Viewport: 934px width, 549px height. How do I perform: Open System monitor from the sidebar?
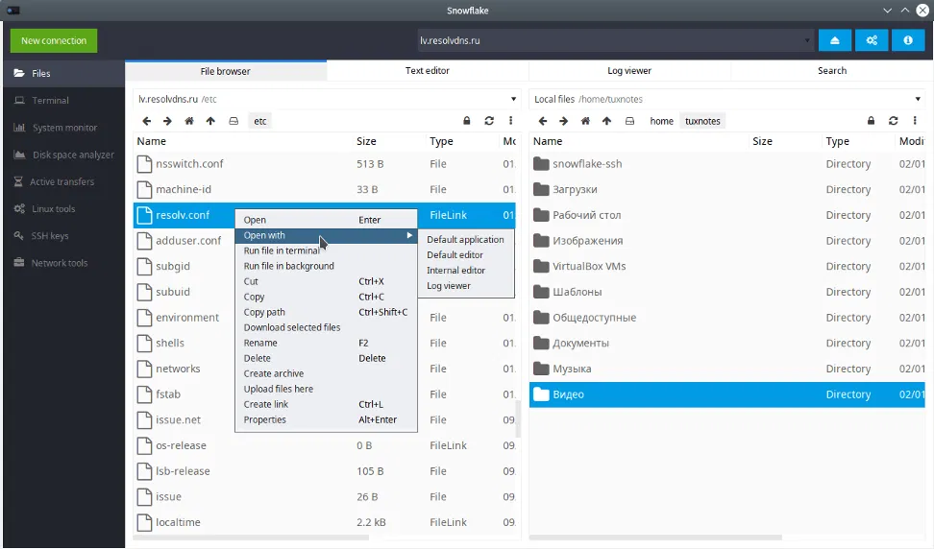click(63, 128)
